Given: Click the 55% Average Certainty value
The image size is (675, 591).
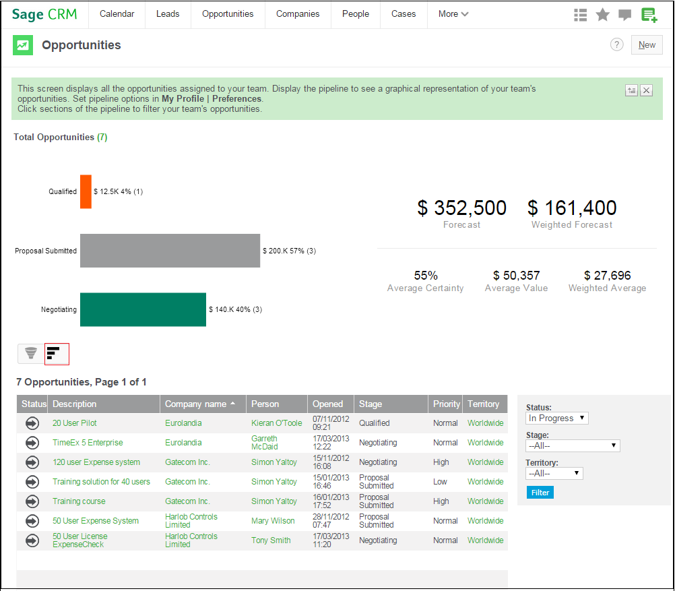Looking at the screenshot, I should [426, 275].
